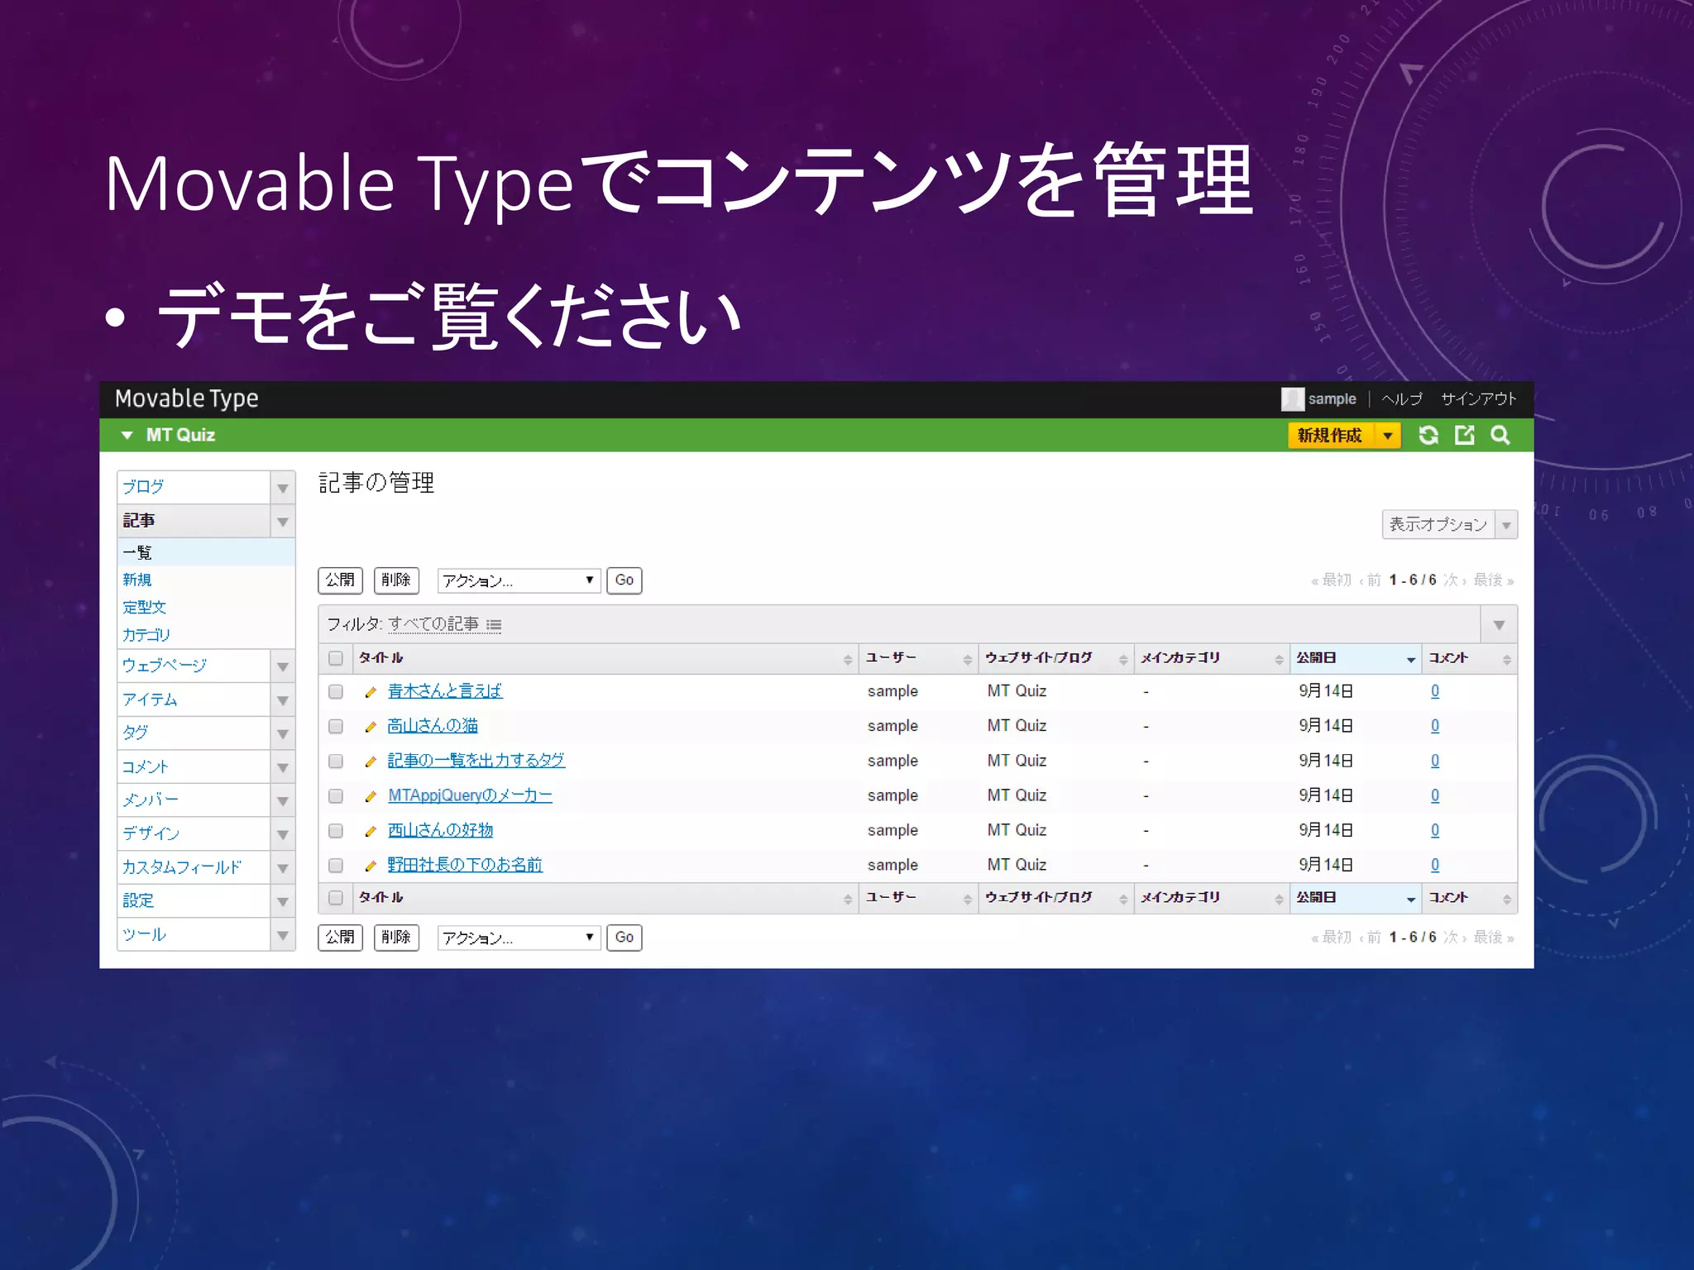Click comment count 0 for 青木さんと言えば
The width and height of the screenshot is (1694, 1270).
[1435, 691]
